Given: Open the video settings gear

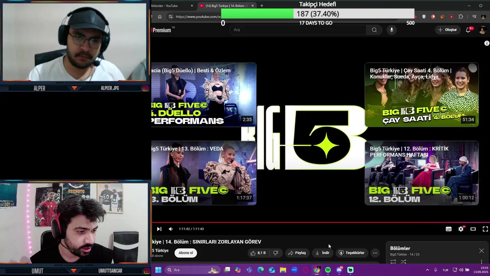Looking at the screenshot, I should coord(461,229).
